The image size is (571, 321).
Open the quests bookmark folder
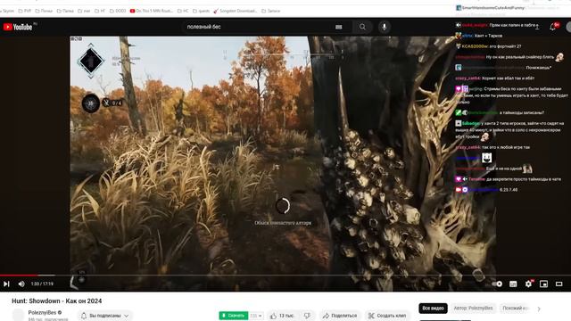coord(201,11)
